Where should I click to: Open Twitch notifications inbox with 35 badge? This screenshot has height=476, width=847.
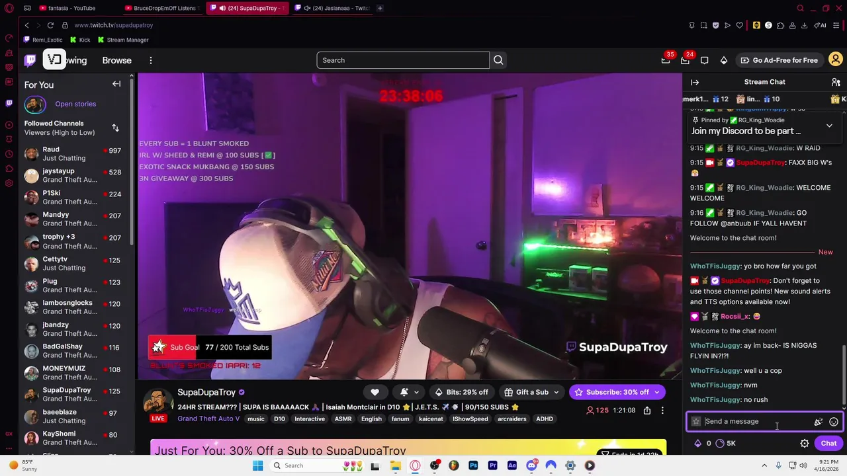click(x=666, y=60)
